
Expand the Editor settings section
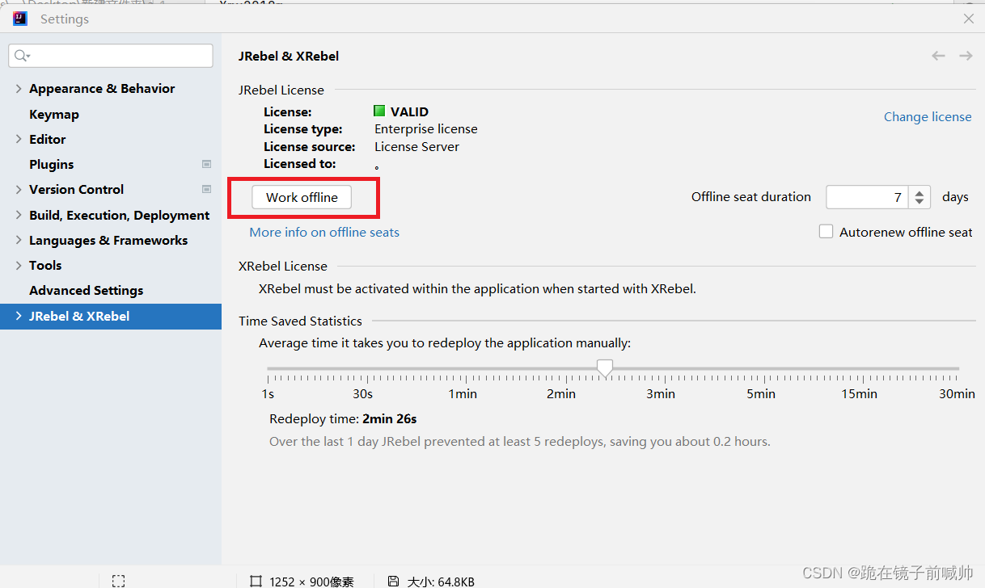coord(19,139)
